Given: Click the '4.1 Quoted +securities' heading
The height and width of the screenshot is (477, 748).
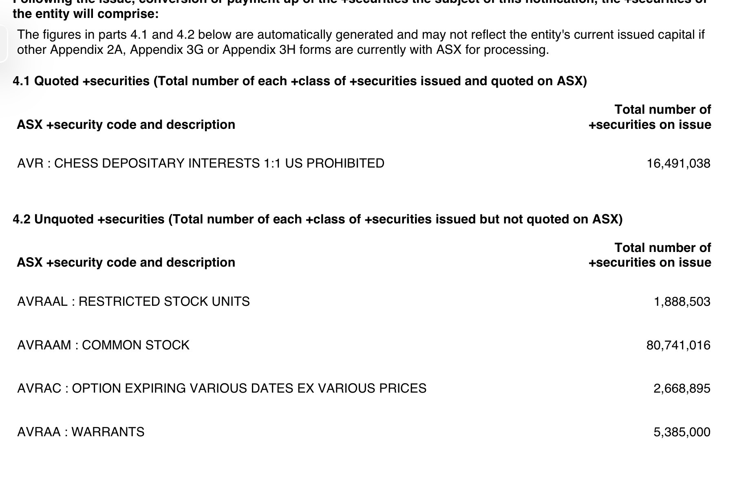Looking at the screenshot, I should [300, 81].
